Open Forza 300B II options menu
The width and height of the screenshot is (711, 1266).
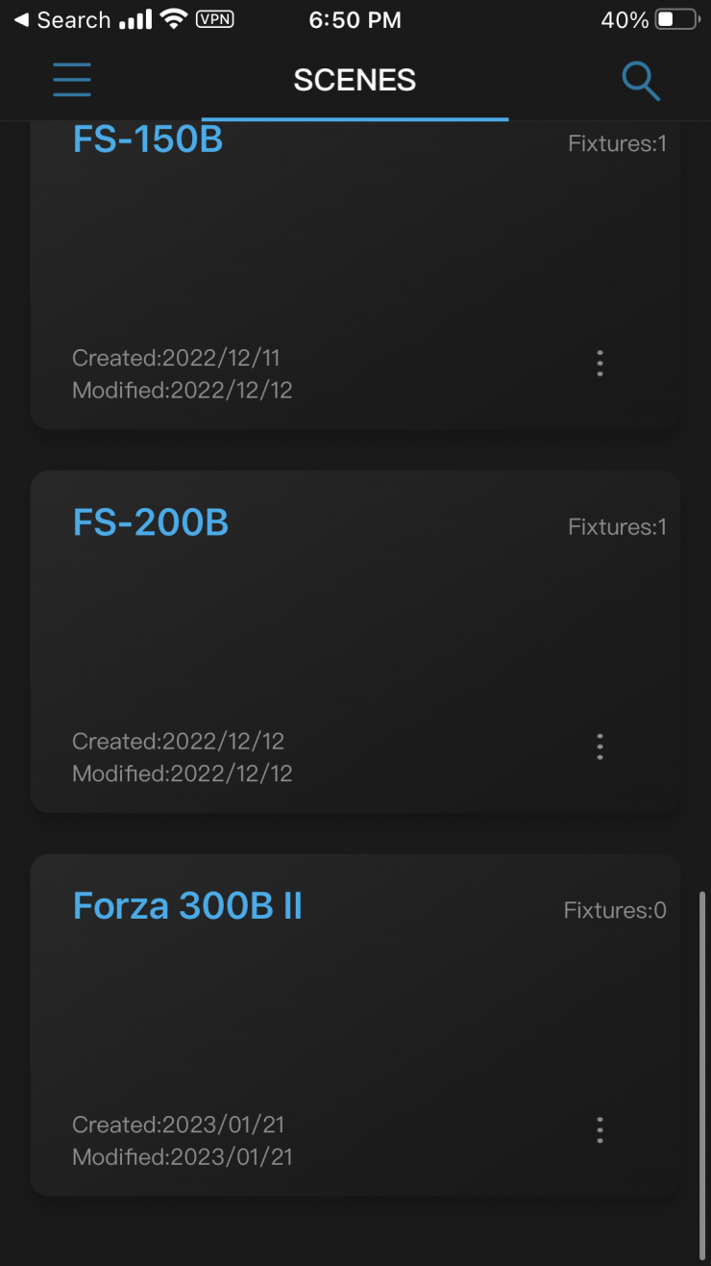pyautogui.click(x=600, y=1129)
